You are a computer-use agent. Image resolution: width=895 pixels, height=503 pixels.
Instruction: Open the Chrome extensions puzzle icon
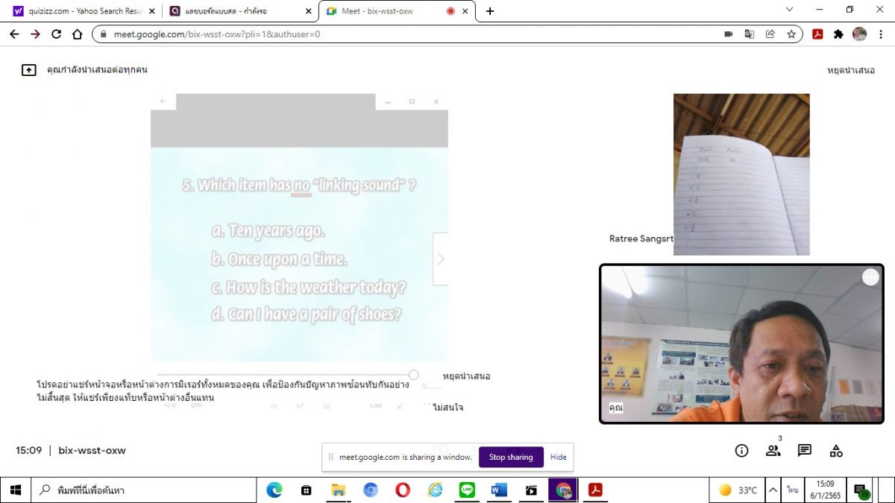(838, 34)
